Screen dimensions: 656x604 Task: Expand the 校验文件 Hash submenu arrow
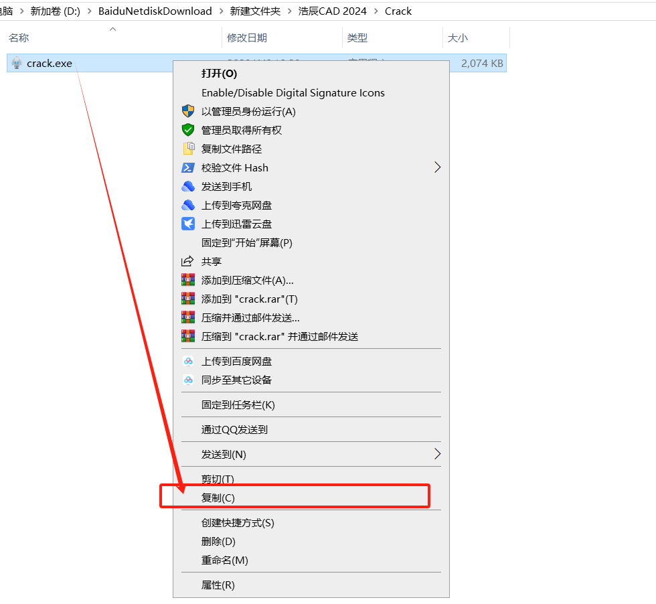click(437, 167)
